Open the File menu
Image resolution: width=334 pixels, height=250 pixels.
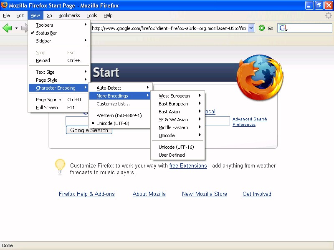pos(6,15)
